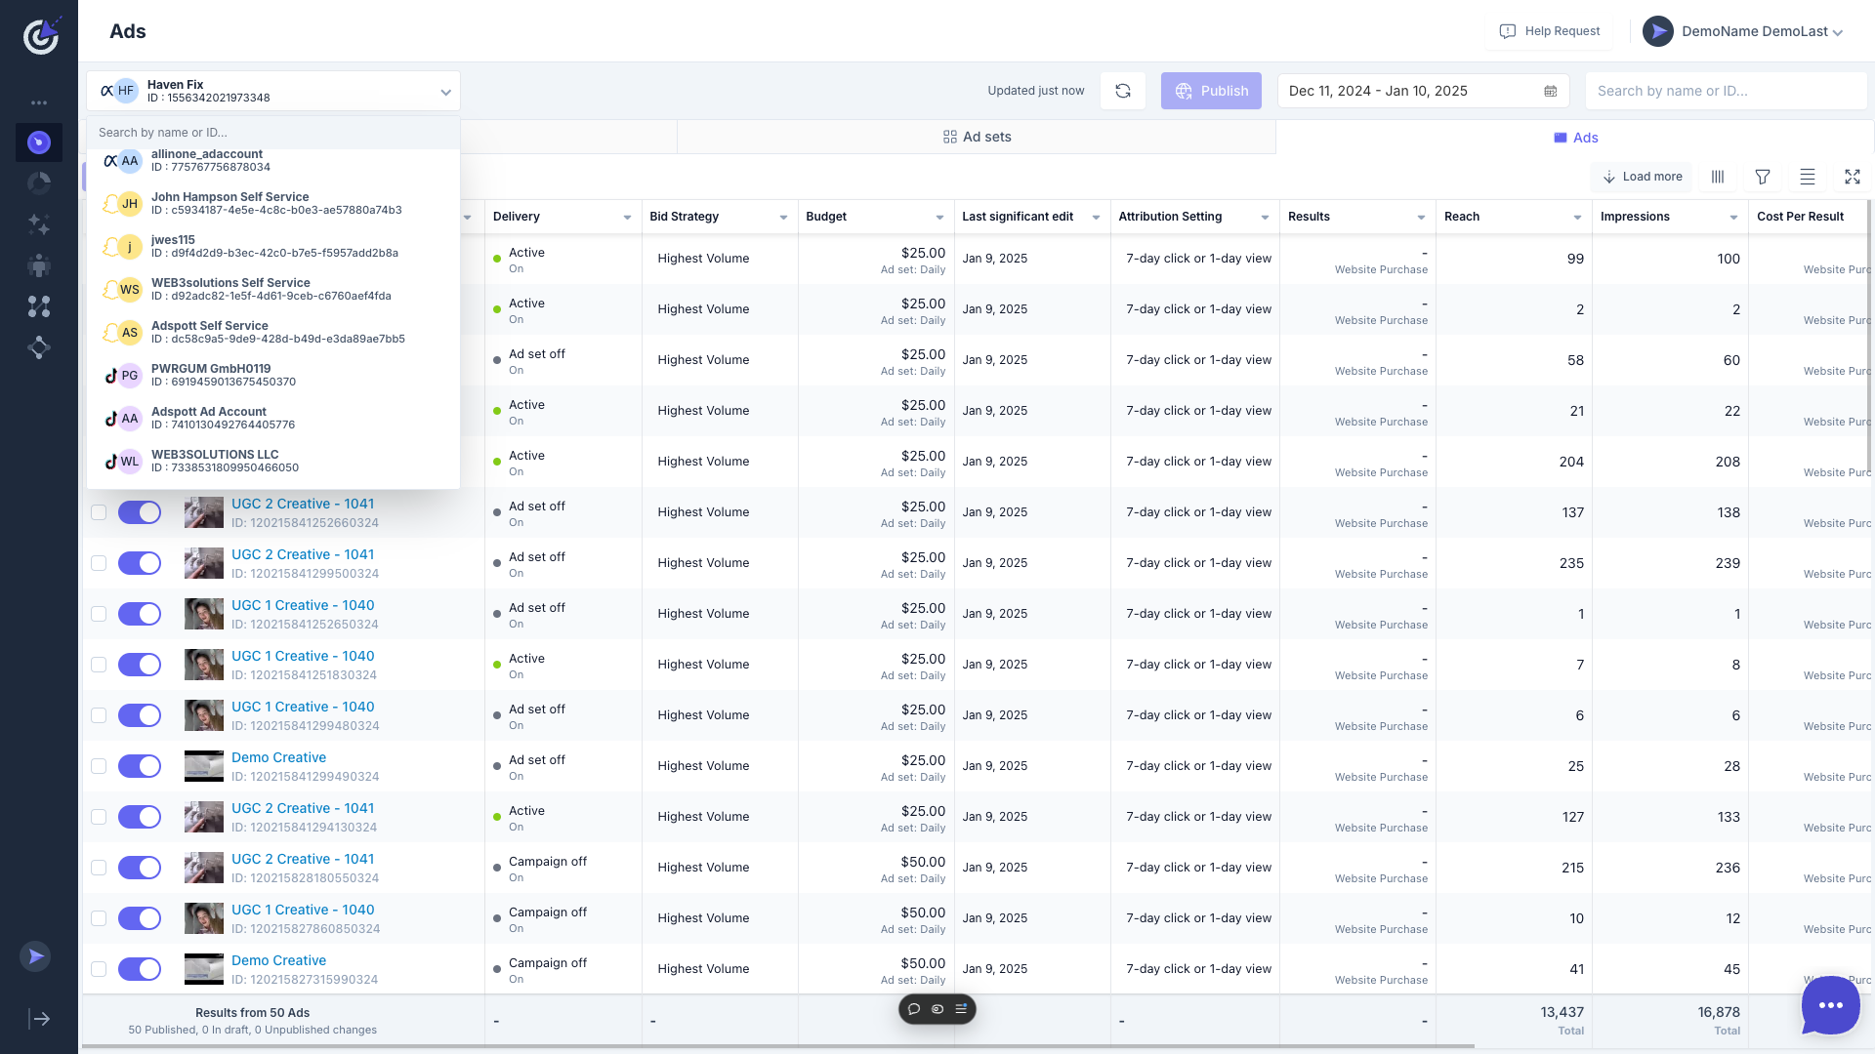Open UGC 1 Creative - 1040 ID 120215827860850324 link
The width and height of the screenshot is (1875, 1054).
click(x=303, y=910)
